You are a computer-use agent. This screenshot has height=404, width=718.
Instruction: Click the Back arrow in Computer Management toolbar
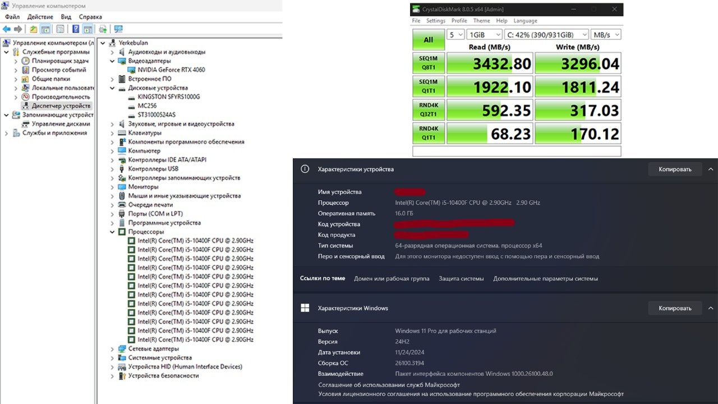(x=7, y=29)
